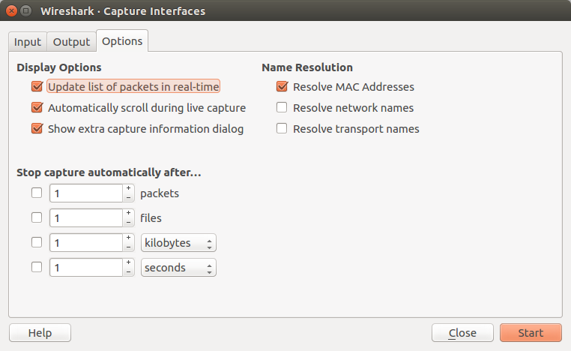
Task: Switch to the Output tab
Action: [x=71, y=42]
